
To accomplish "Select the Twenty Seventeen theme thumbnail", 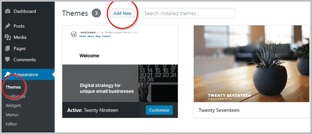I will tap(251, 64).
